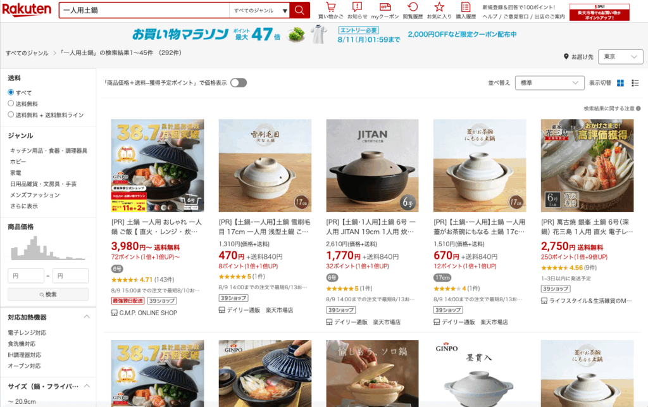Click the 検索 price filter button
This screenshot has height=407, width=648.
coord(48,294)
